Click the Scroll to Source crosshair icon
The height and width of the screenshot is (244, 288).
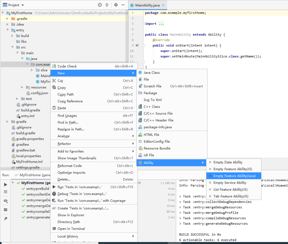click(100, 5)
